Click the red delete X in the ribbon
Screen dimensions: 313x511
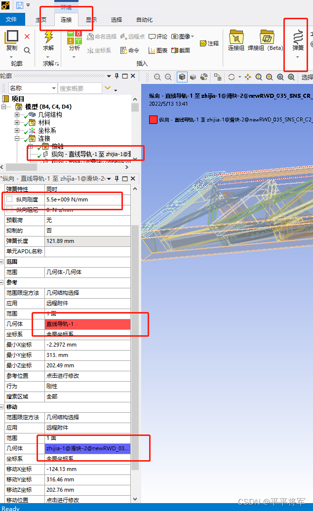click(27, 37)
